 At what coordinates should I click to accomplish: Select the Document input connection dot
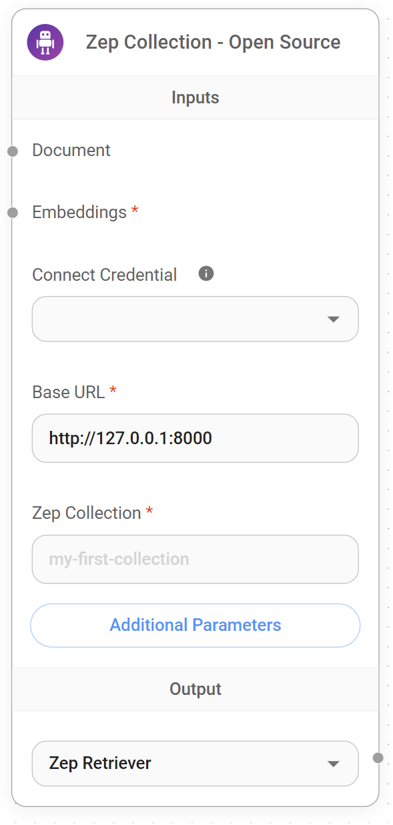12,151
